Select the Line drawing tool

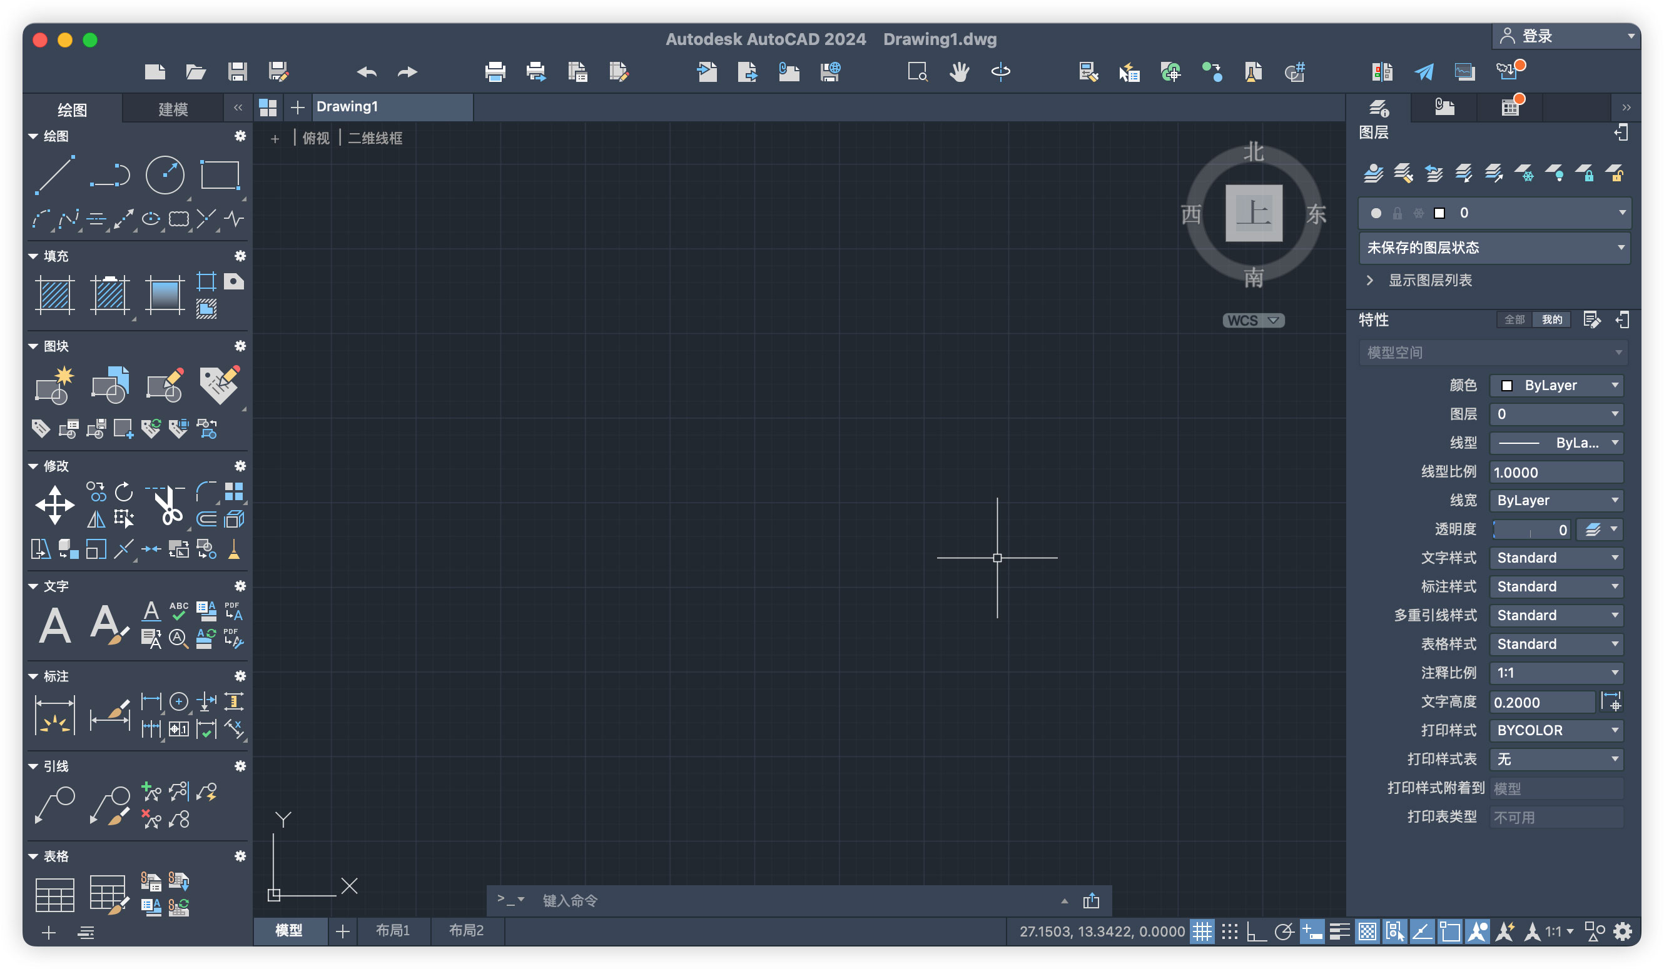pos(55,175)
